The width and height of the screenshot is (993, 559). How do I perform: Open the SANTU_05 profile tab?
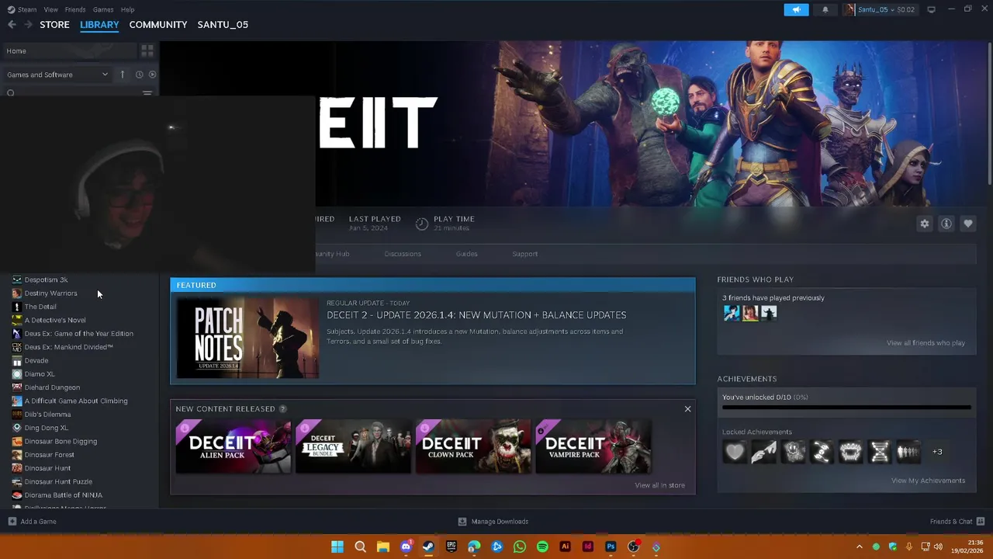223,25
